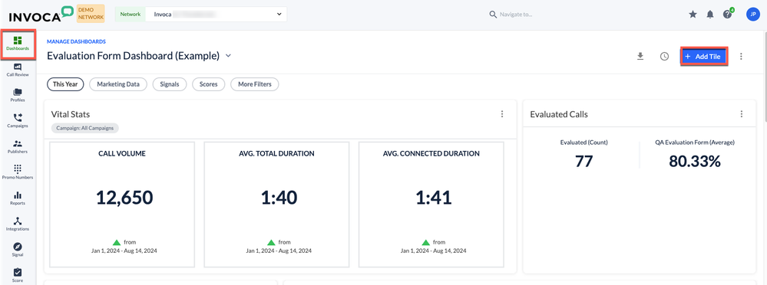This screenshot has height=285, width=767.
Task: Click the Manage Dashboards link
Action: pos(76,42)
